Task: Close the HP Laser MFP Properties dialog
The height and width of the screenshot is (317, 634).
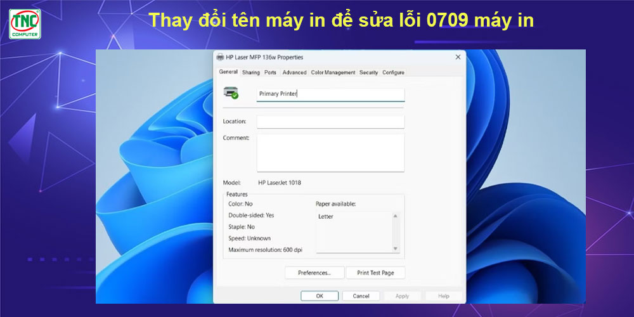Action: click(458, 57)
